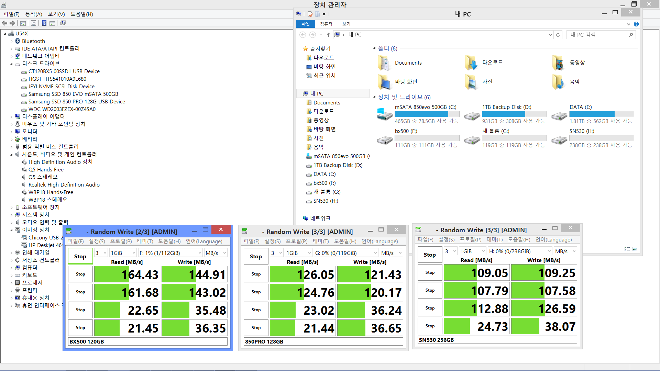Screen dimensions: 660x371
Task: Select the 동영상 videos folder icon
Action: point(558,63)
